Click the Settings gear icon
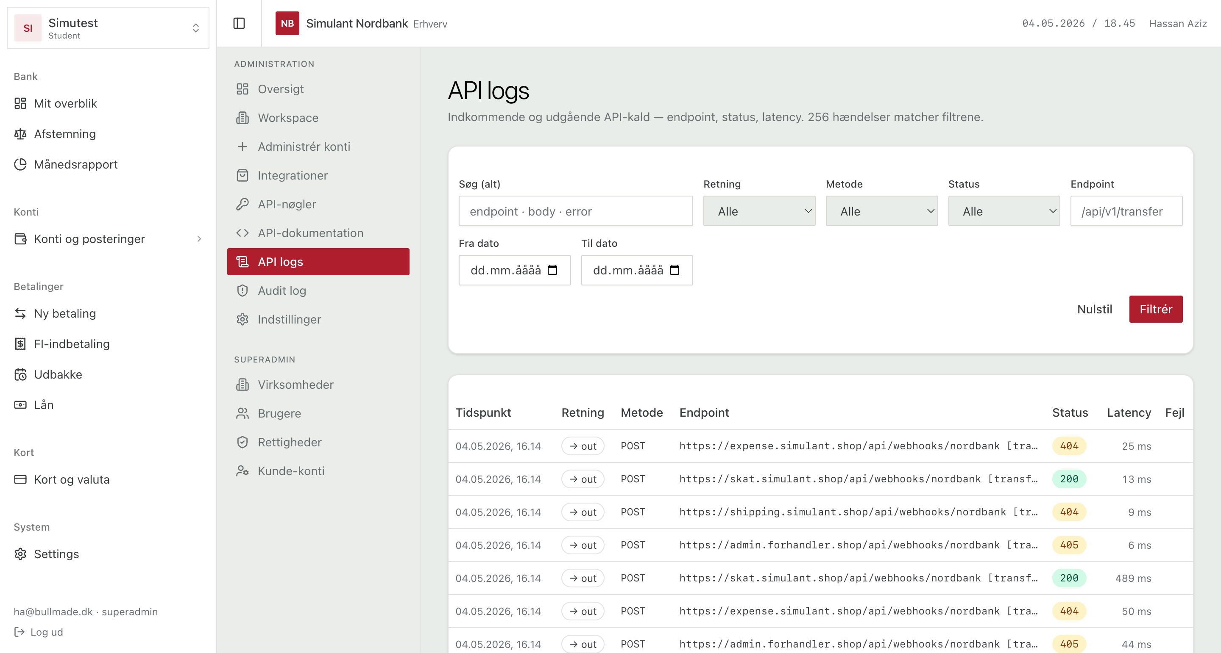This screenshot has height=653, width=1221. tap(20, 554)
